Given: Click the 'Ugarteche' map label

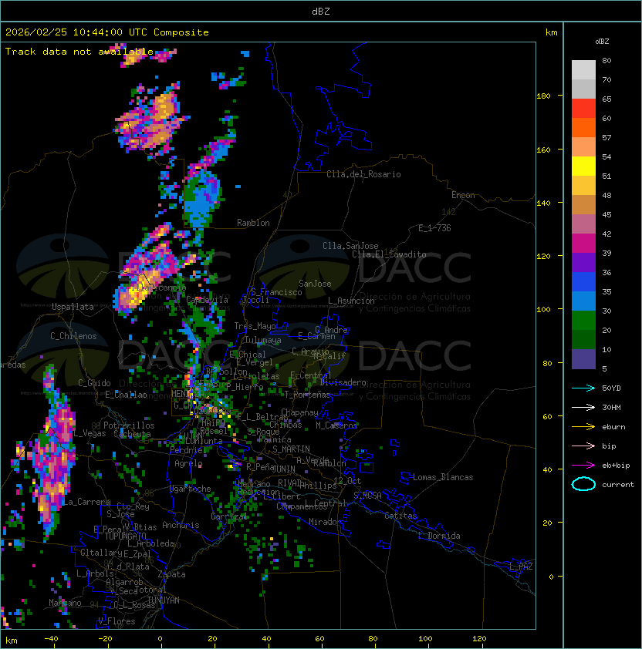Looking at the screenshot, I should click(x=191, y=489).
